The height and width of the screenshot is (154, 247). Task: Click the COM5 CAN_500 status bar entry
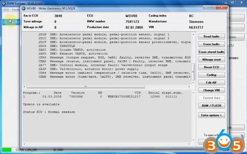[x=26, y=150]
